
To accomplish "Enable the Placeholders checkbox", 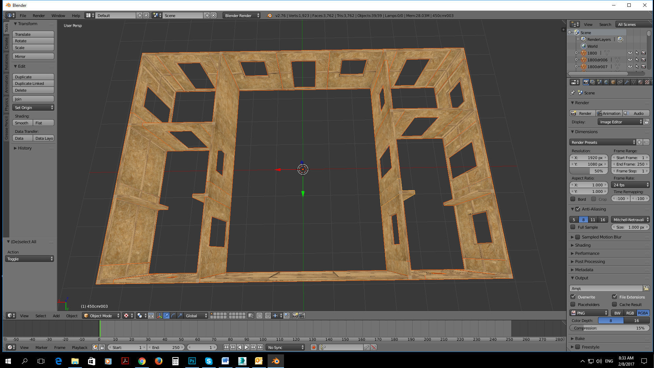I will click(573, 304).
